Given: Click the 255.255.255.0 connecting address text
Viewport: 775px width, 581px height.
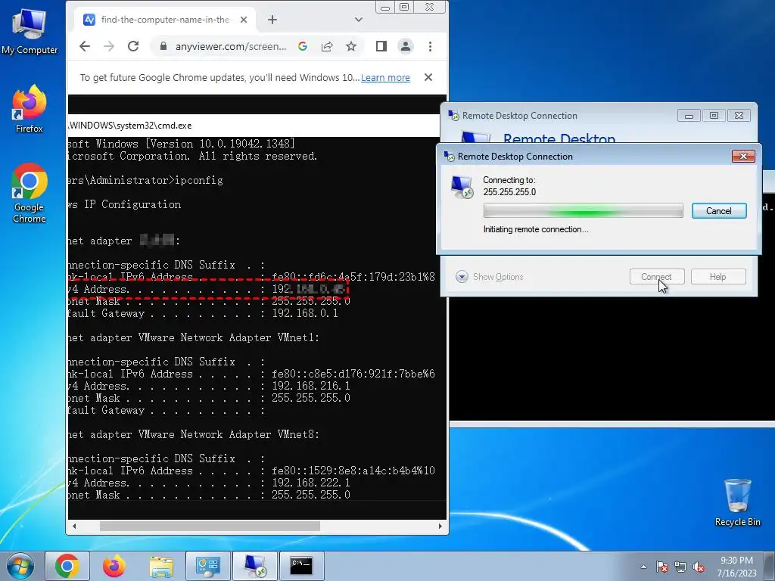Looking at the screenshot, I should click(509, 192).
